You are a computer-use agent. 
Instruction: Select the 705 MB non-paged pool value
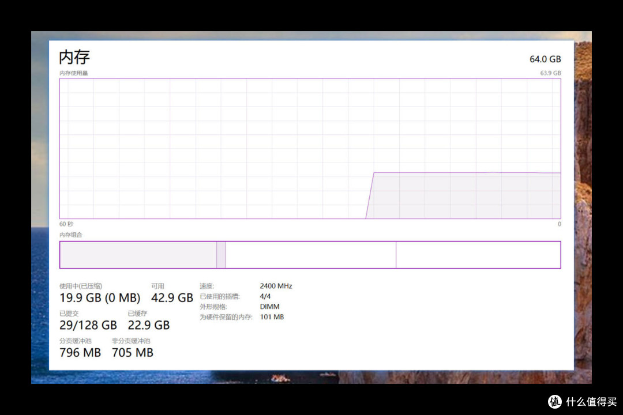pos(132,352)
